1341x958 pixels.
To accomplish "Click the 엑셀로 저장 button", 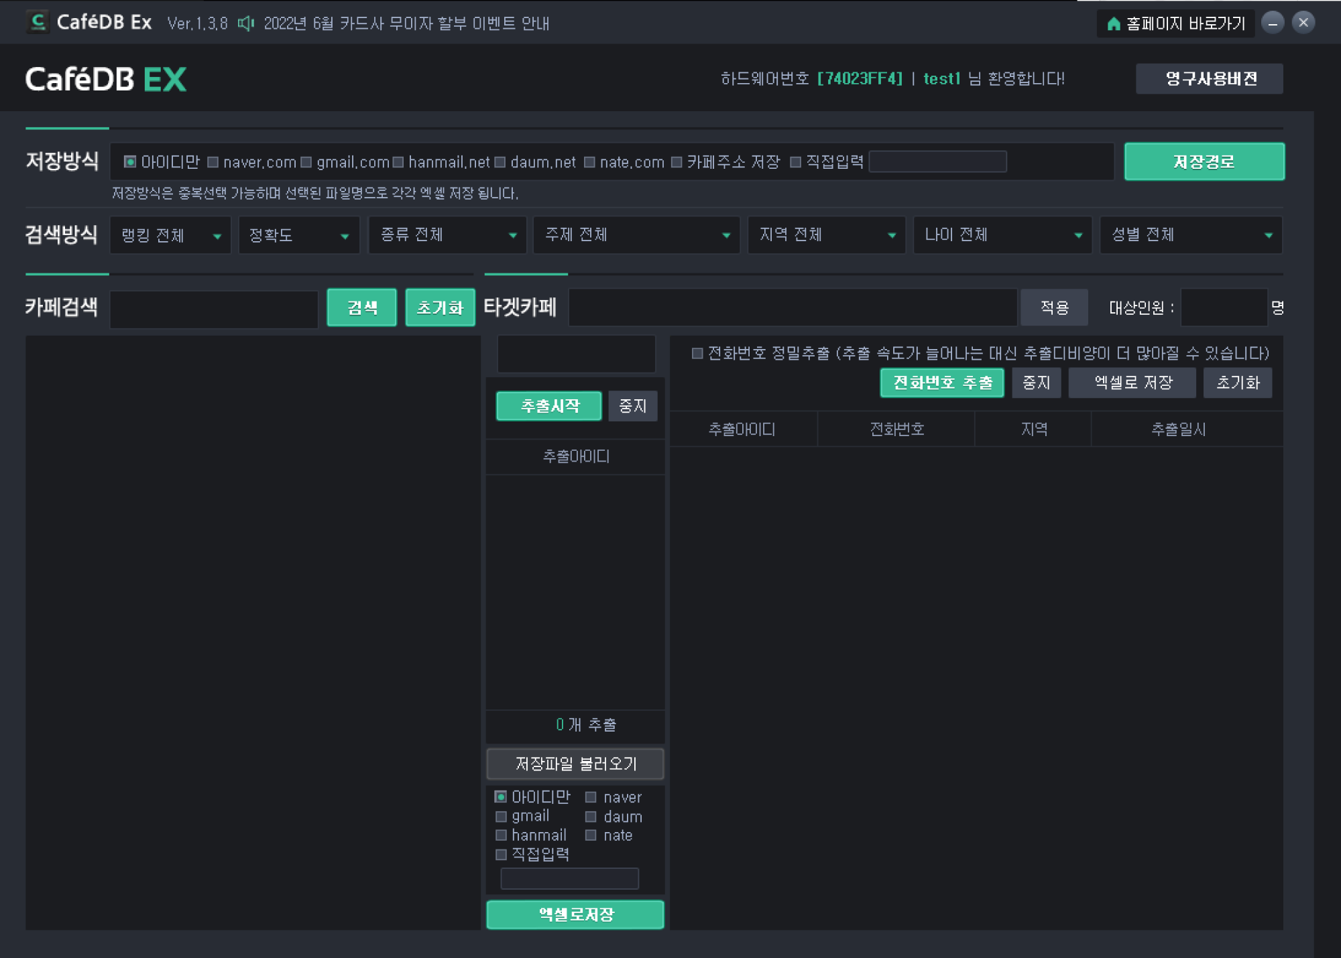I will pyautogui.click(x=1132, y=383).
